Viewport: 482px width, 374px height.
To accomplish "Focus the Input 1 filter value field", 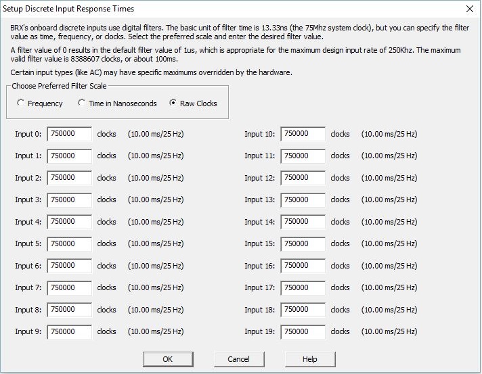I will (69, 156).
